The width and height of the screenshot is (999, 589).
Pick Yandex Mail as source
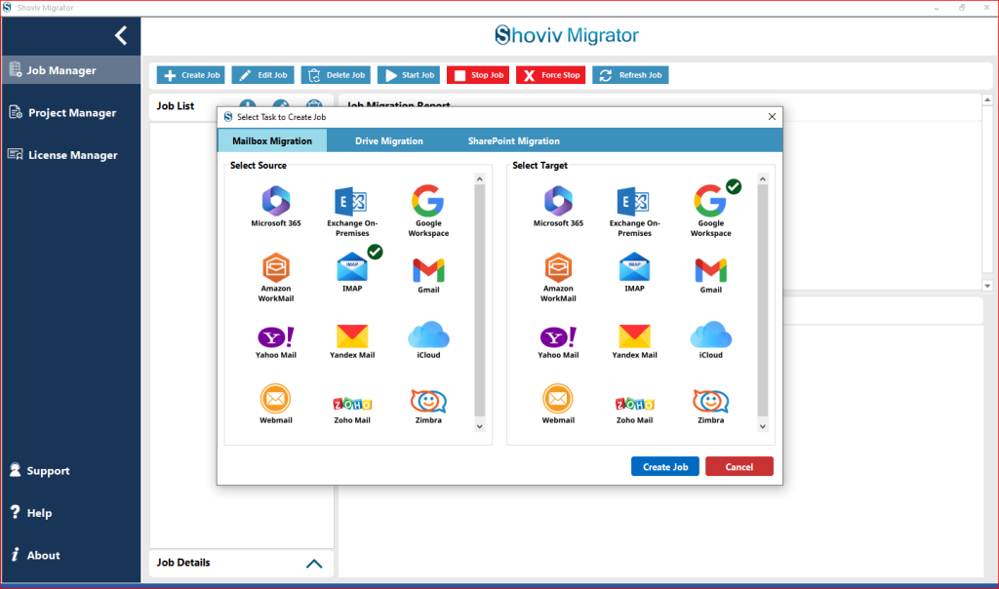click(352, 341)
